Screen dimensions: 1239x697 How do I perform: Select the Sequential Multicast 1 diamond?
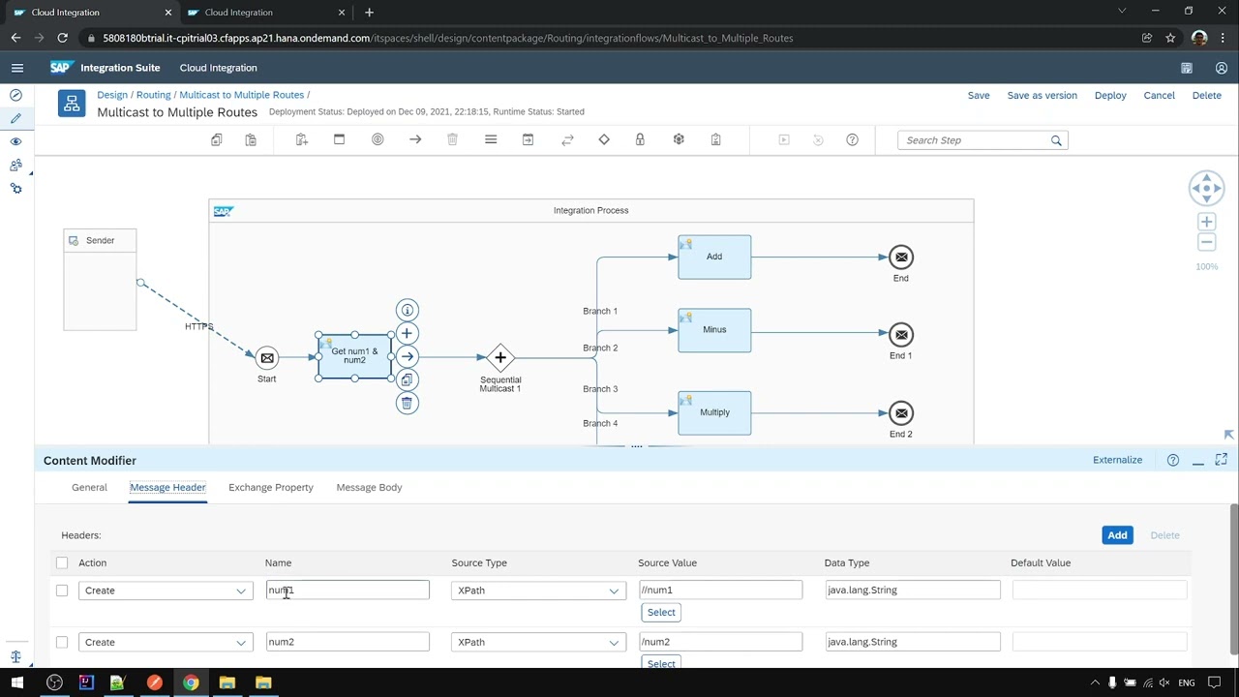coord(500,358)
